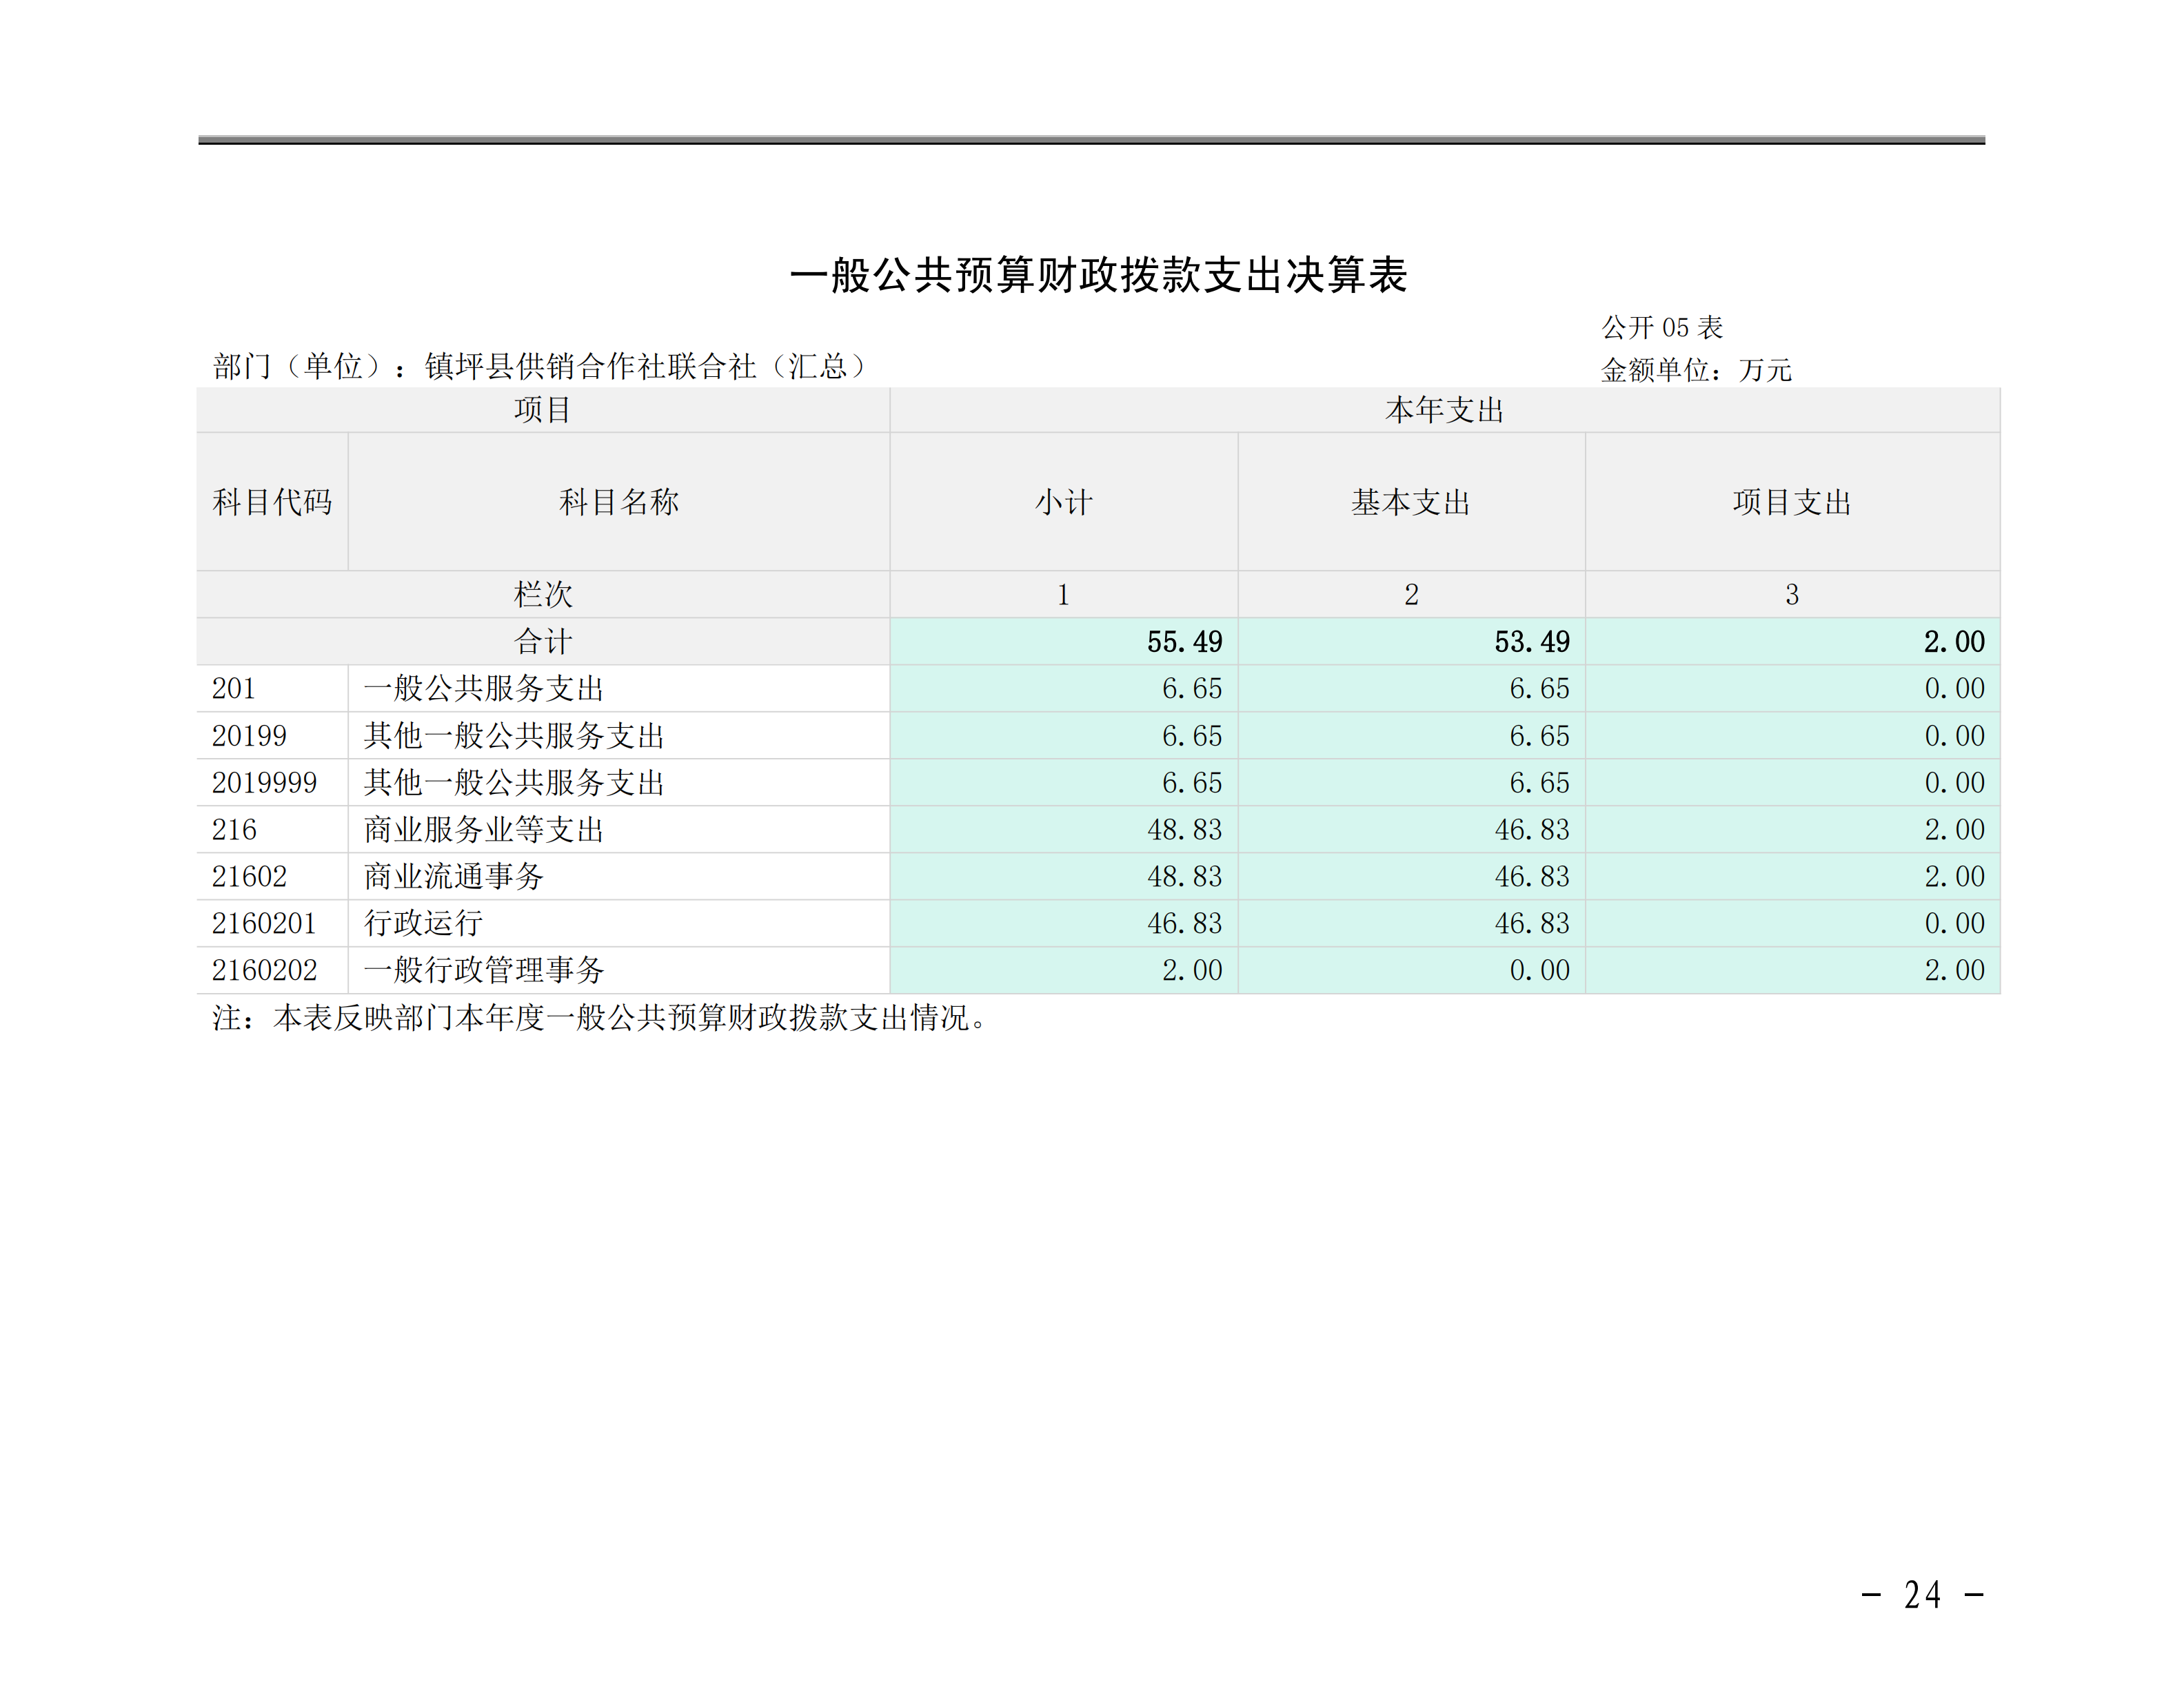Viewport: 2184px width, 1687px height.
Task: Select 小计 value in 行政运行 row
Action: 1064,923
